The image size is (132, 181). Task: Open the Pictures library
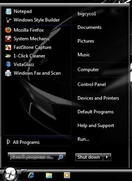86,41
